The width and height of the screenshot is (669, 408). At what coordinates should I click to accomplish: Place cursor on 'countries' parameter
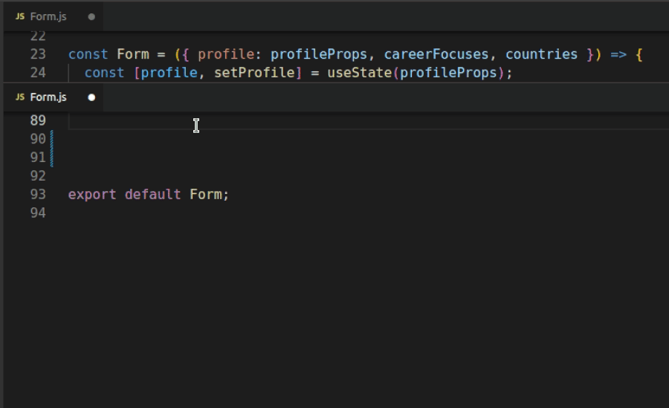tap(541, 54)
